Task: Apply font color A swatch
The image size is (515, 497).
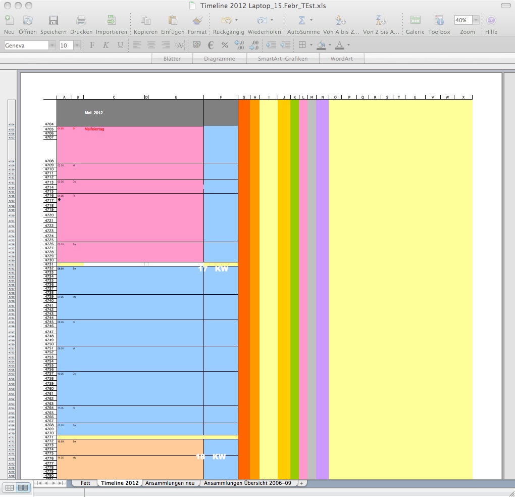Action: click(340, 45)
